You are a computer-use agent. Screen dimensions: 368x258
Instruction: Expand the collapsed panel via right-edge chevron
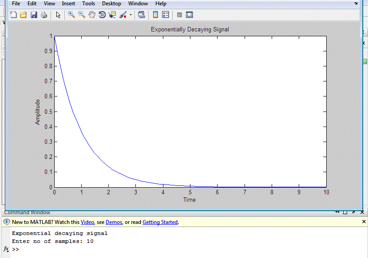point(364,43)
